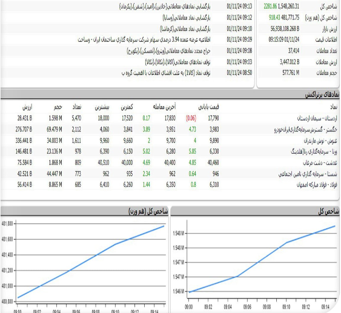
Task: Click the غدشت - دشت مرغاب symbol
Action: click(x=320, y=163)
